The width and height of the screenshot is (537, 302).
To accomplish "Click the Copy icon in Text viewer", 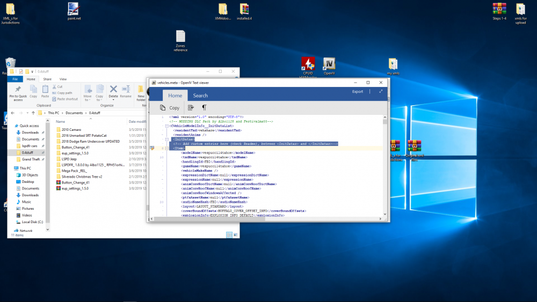I will pos(163,108).
